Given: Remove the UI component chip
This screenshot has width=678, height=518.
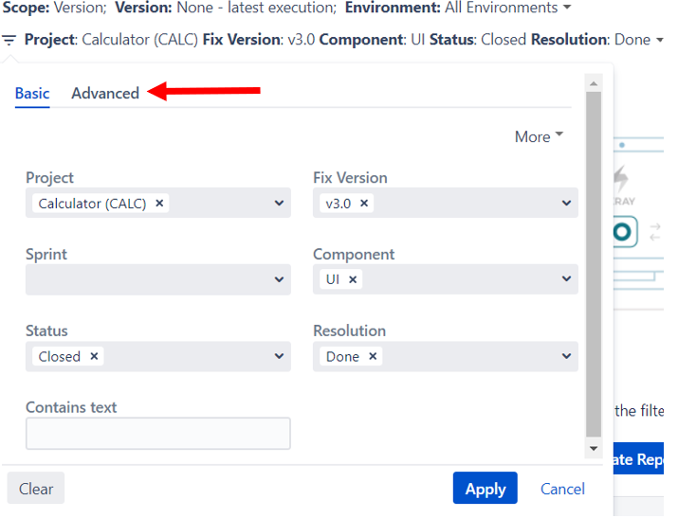Looking at the screenshot, I should click(x=353, y=279).
